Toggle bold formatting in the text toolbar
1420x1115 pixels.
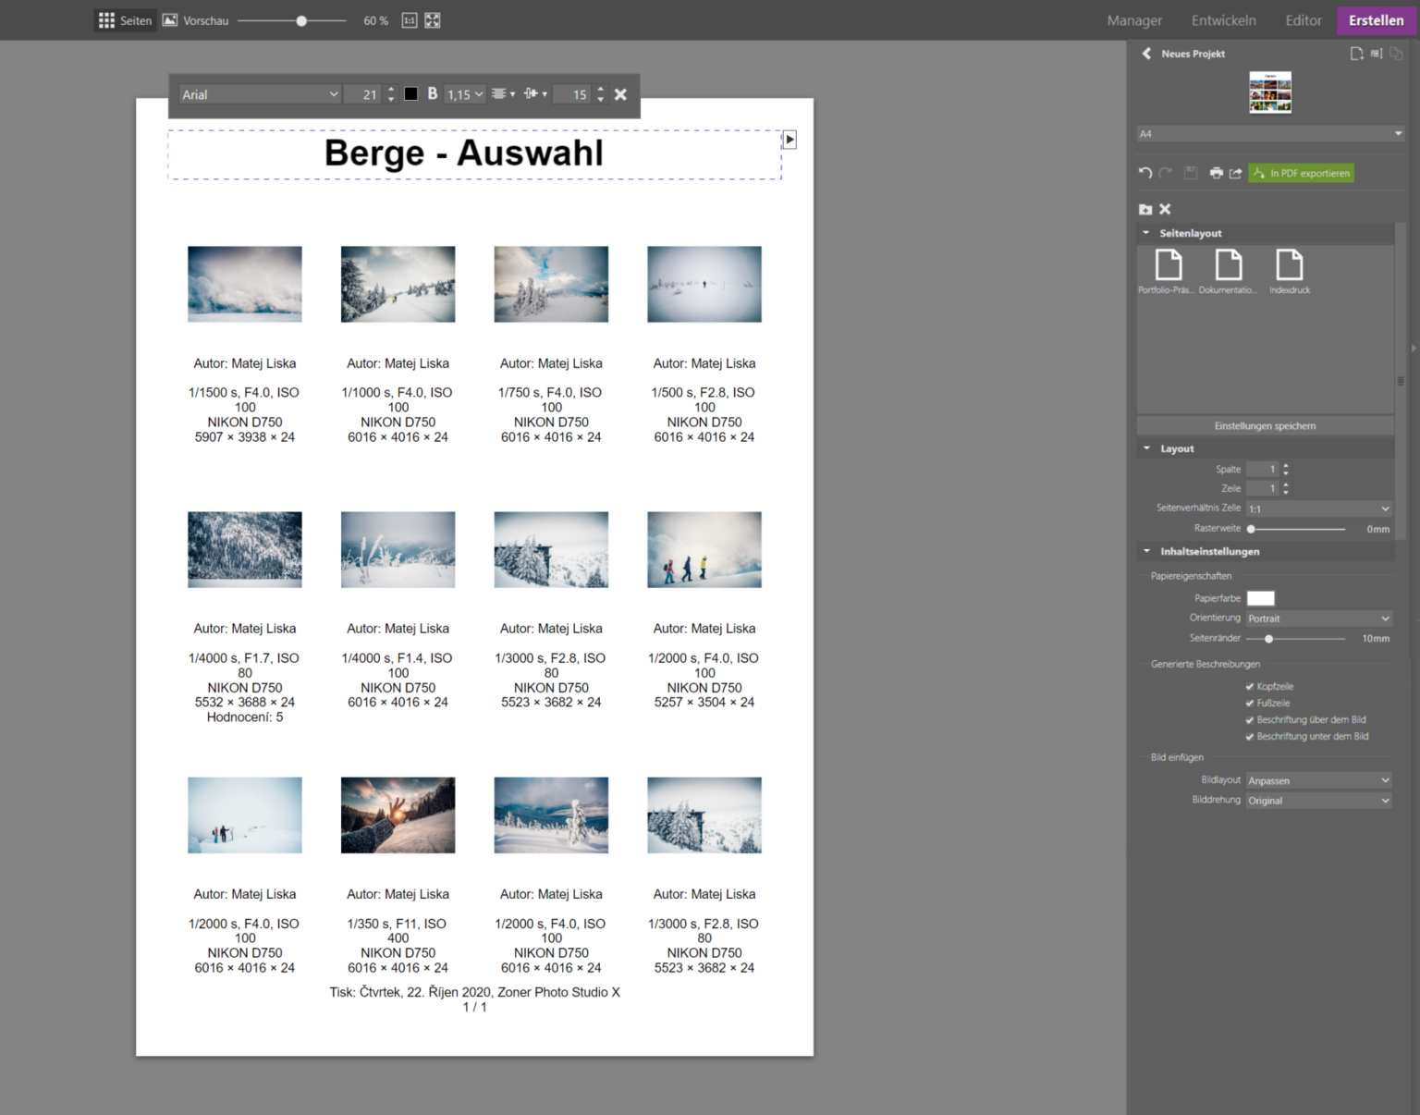(432, 93)
